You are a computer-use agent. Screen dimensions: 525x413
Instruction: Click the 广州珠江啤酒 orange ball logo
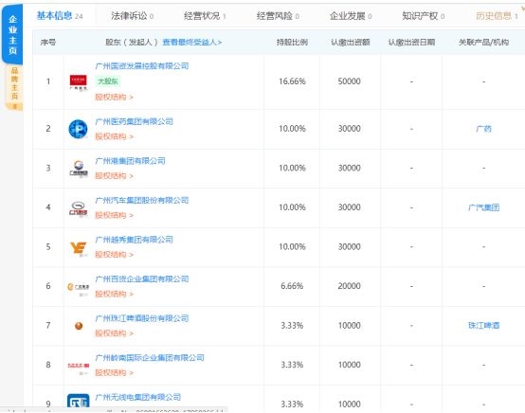[79, 326]
